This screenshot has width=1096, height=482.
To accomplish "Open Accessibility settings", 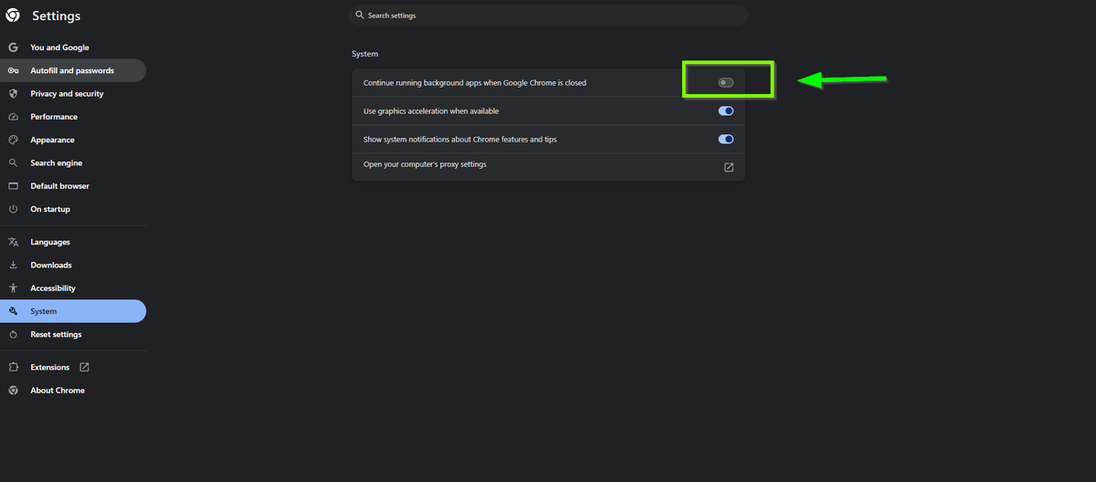I will click(x=73, y=288).
